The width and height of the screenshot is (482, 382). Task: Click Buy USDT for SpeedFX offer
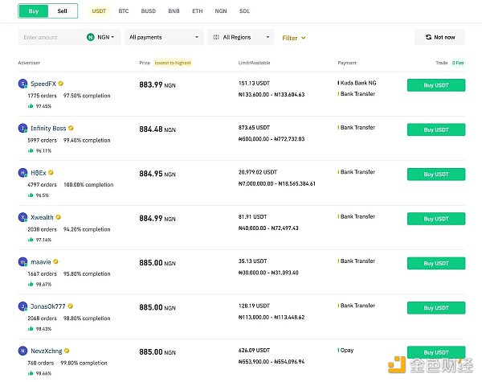[435, 85]
